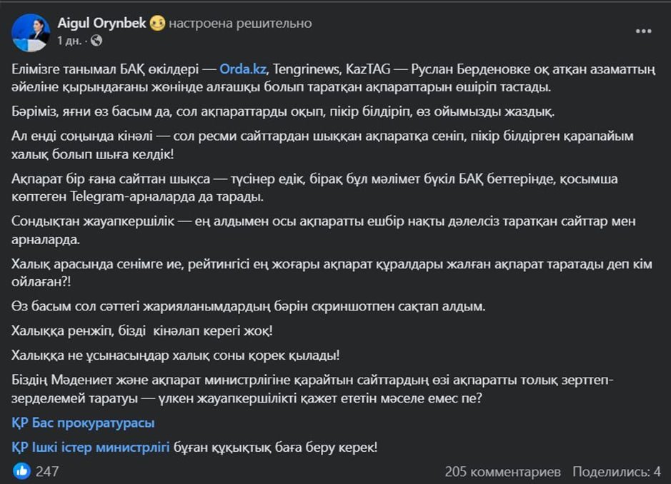Click the paragraph mentioning Telegram-арналарда

pyautogui.click(x=314, y=188)
